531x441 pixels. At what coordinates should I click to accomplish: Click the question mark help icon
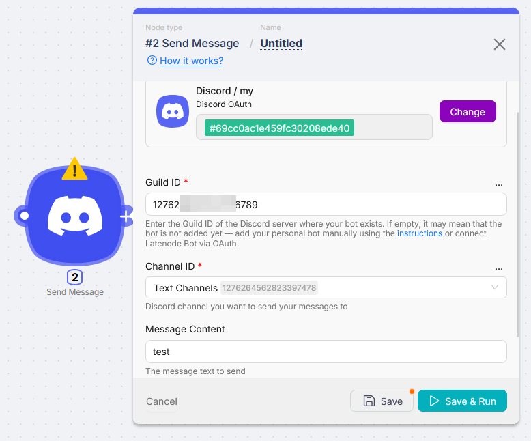tap(152, 61)
